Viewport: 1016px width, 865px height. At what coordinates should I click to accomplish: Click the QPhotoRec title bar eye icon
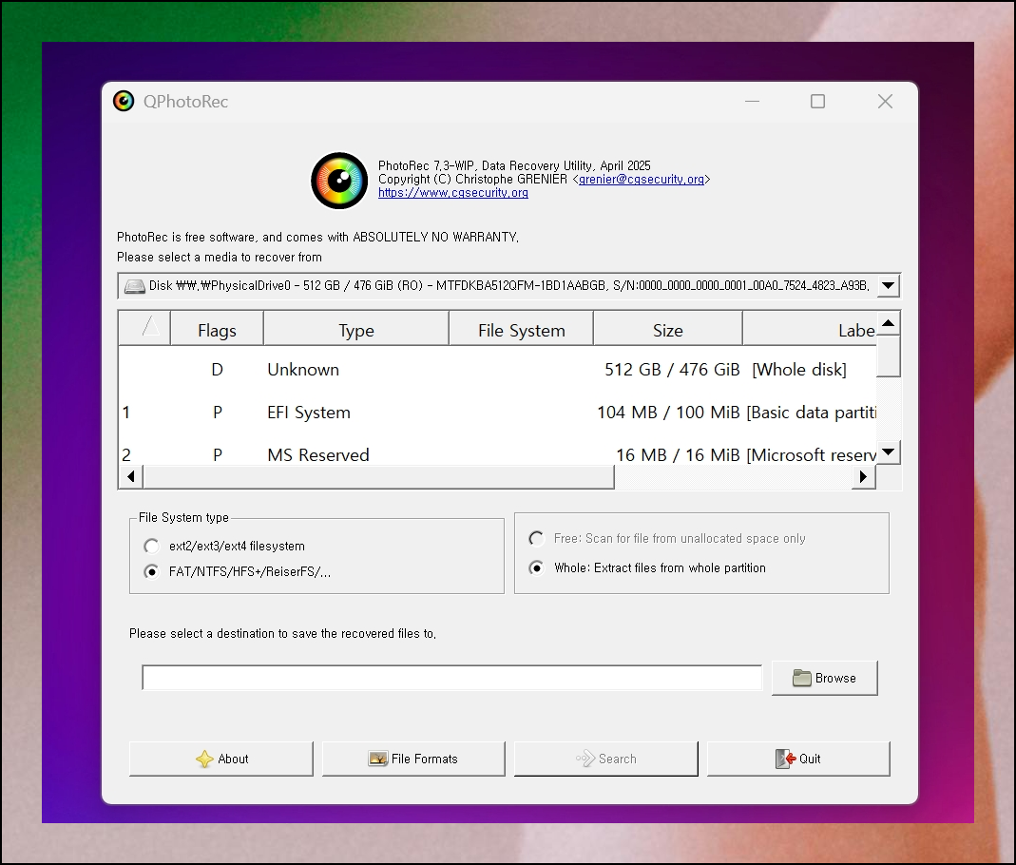click(x=124, y=101)
